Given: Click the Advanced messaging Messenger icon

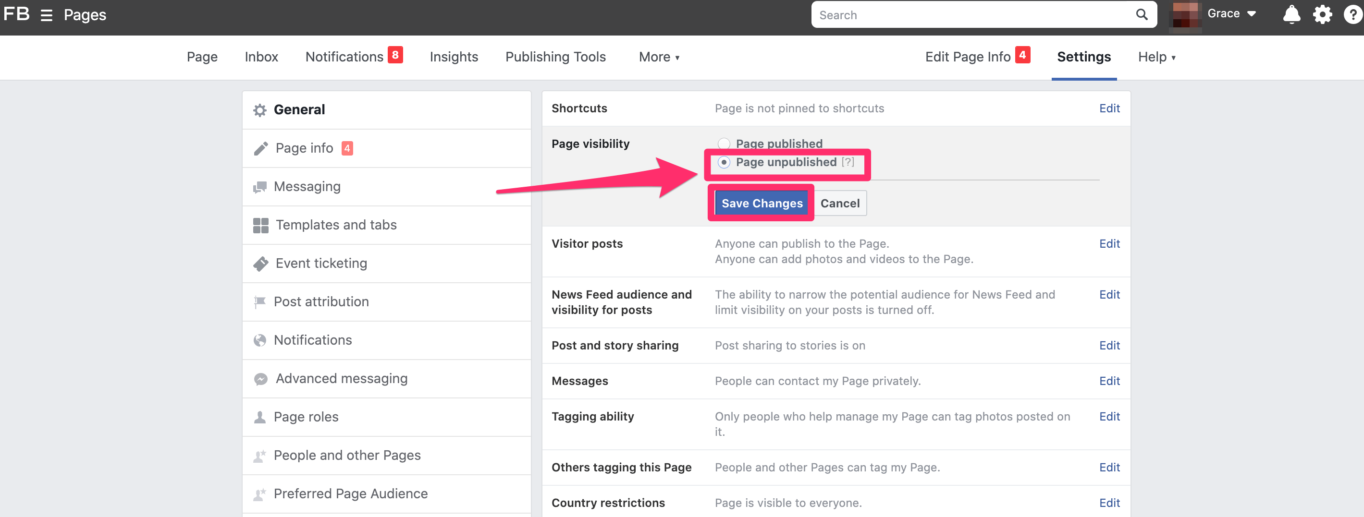Looking at the screenshot, I should tap(260, 378).
